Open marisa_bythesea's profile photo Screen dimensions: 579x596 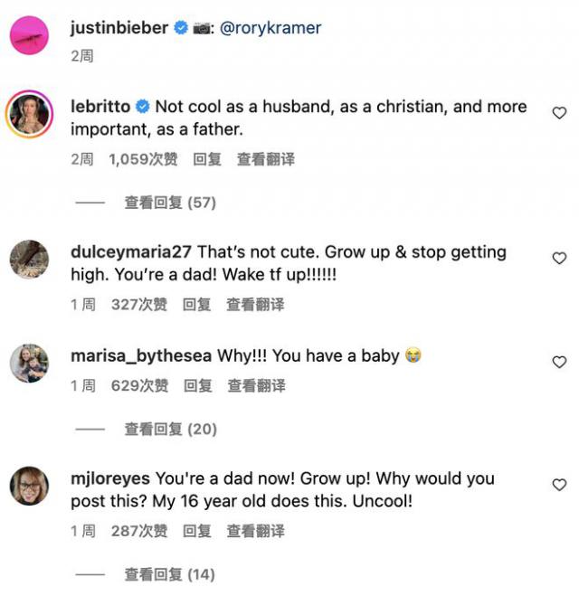coord(29,363)
